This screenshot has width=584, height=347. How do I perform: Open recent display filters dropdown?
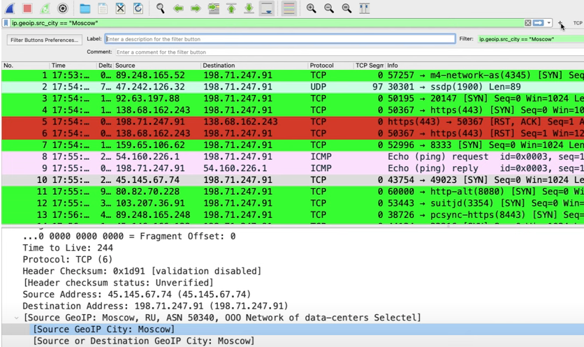pos(549,23)
